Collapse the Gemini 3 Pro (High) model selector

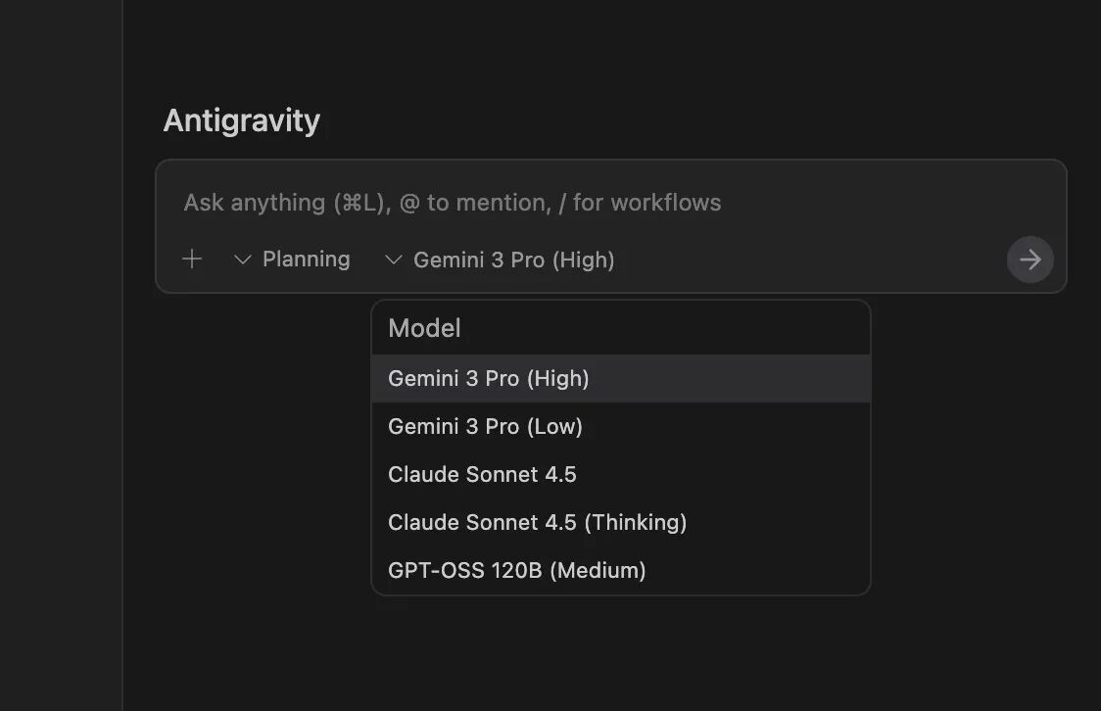point(513,261)
